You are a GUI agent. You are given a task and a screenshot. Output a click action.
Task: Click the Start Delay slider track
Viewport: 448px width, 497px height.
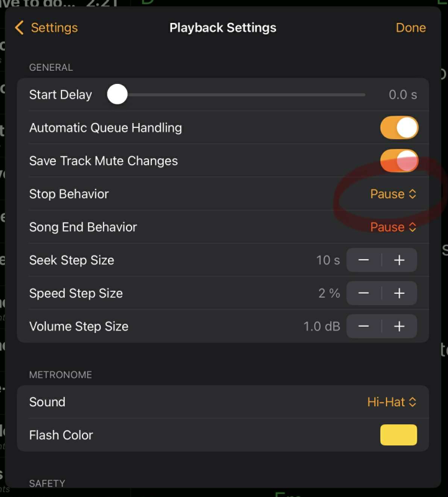point(248,94)
